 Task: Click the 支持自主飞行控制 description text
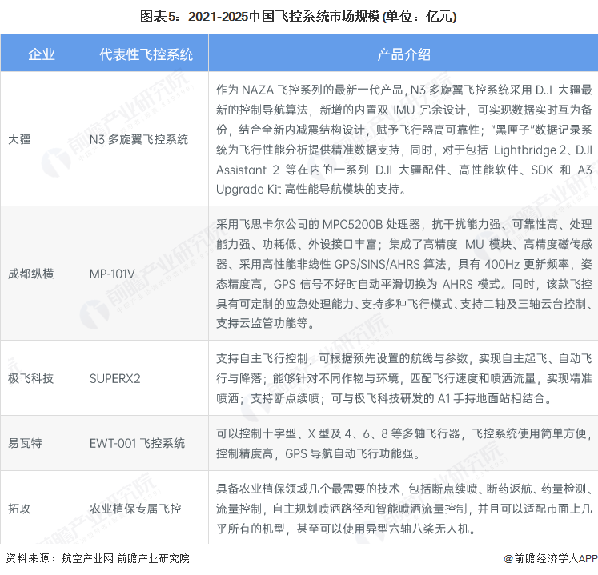[403, 377]
